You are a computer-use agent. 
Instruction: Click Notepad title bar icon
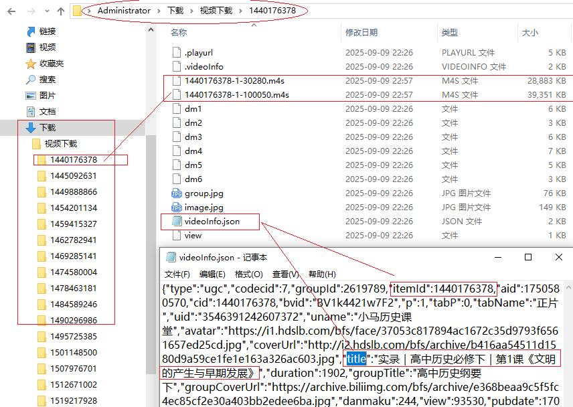171,257
